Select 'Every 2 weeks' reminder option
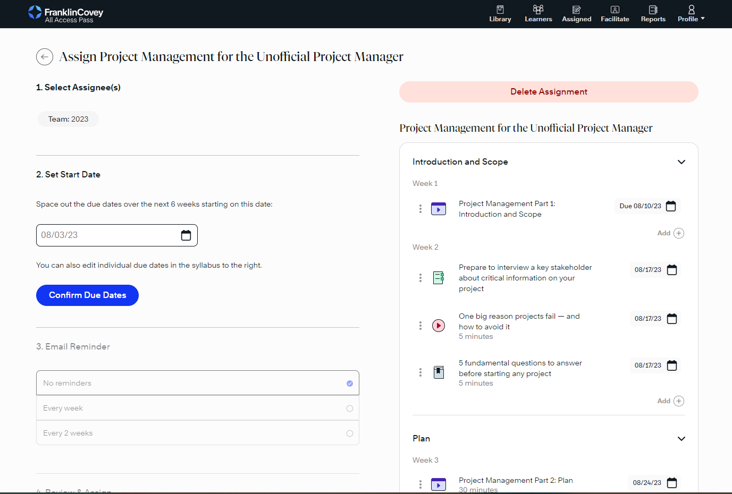The image size is (732, 494). pyautogui.click(x=349, y=433)
